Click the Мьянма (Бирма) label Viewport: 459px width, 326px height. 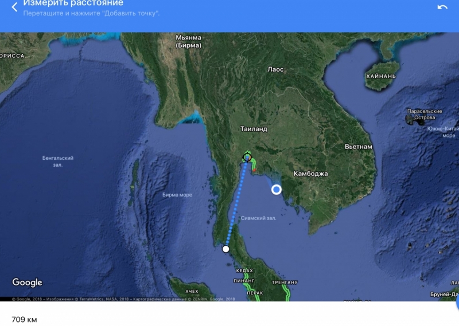[x=188, y=41]
